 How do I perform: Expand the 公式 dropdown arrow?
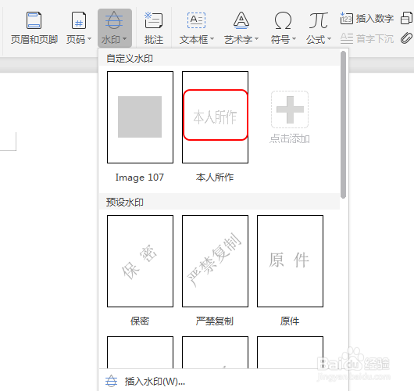coord(329,39)
